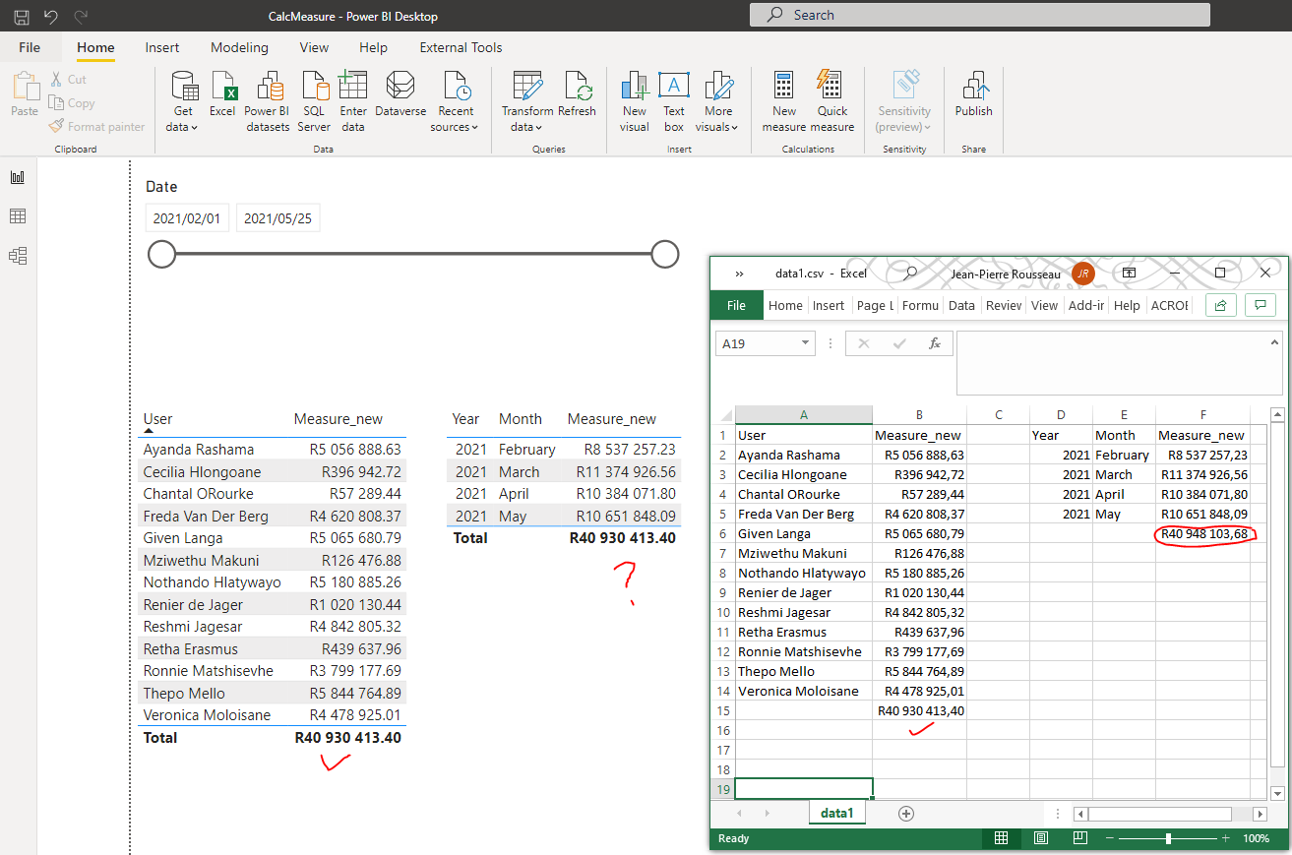The width and height of the screenshot is (1292, 855).
Task: Open the Excel Help tab
Action: tap(1127, 305)
